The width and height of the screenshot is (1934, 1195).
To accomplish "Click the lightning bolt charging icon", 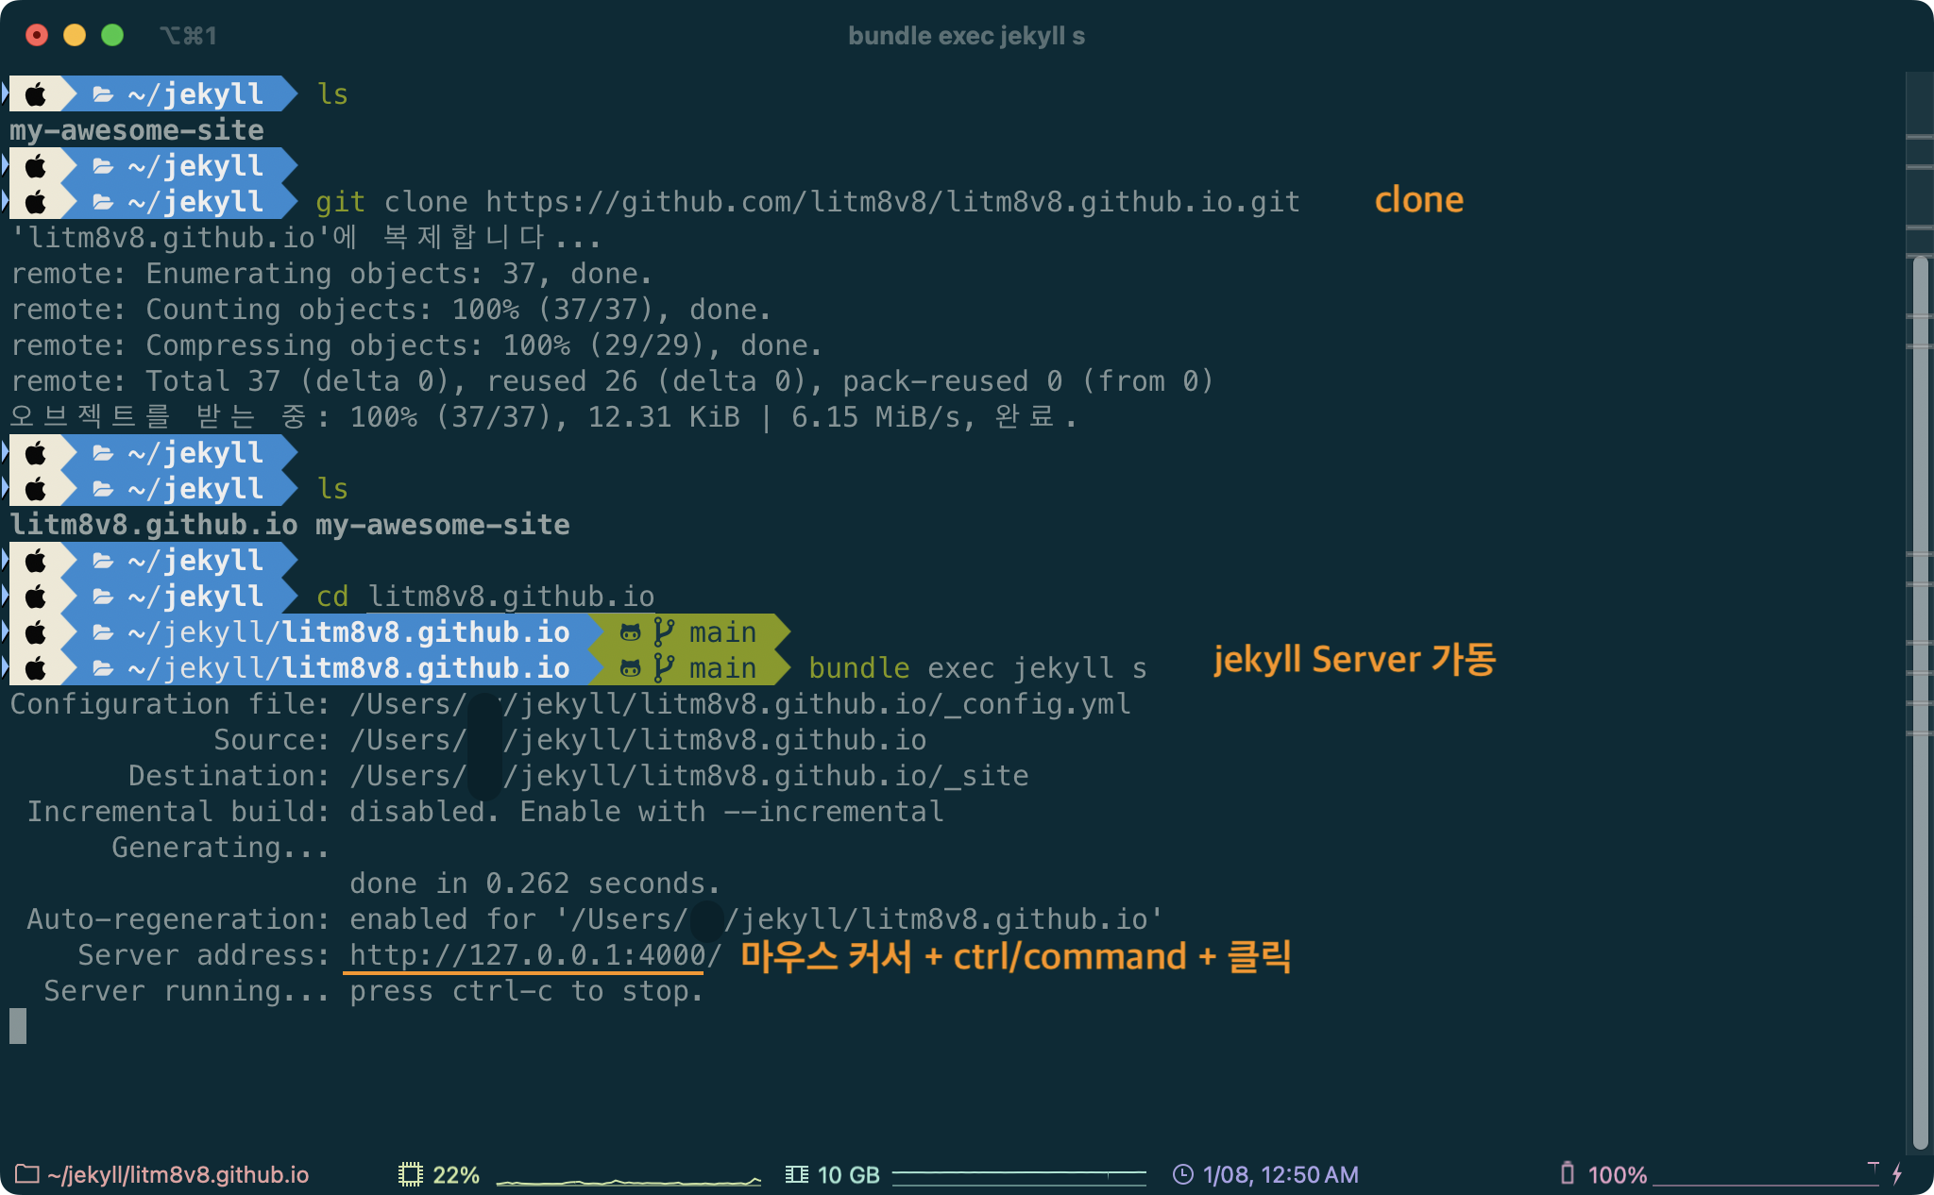I will 1897,1174.
